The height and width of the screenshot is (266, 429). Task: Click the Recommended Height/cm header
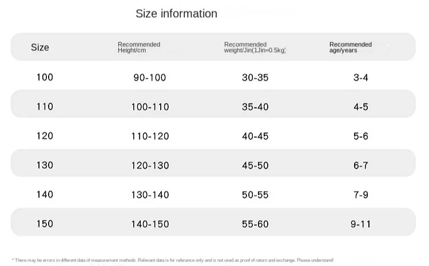[x=139, y=47]
